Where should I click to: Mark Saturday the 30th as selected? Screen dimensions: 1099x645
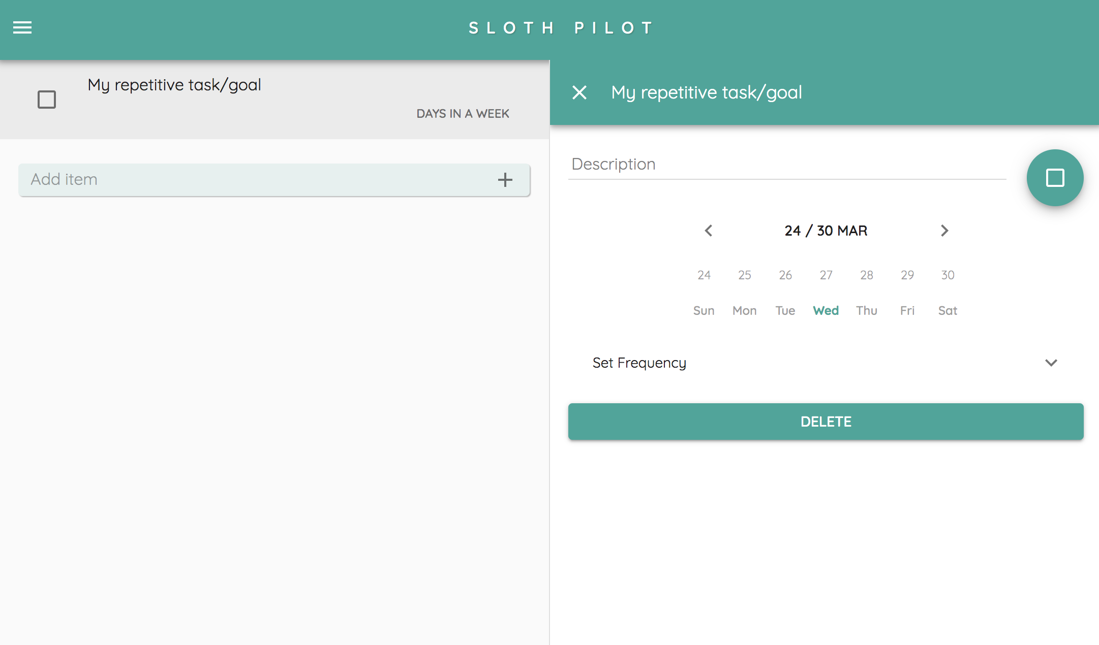click(948, 292)
